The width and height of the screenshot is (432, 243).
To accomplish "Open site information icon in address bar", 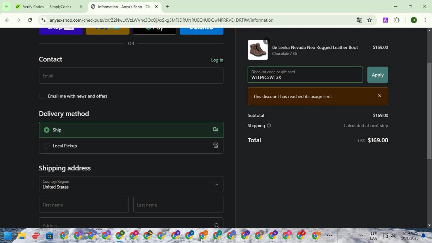I will 43,20.
